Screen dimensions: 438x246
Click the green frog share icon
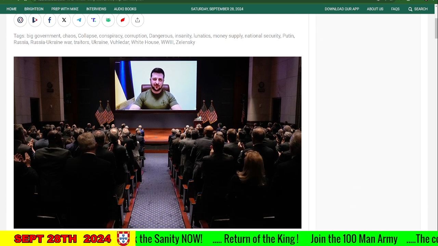[x=108, y=20]
